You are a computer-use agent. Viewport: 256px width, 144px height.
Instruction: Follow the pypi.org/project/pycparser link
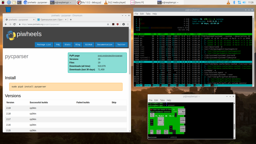tap(110, 56)
